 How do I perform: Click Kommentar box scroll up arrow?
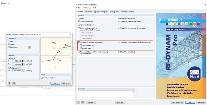pyautogui.click(x=133, y=92)
